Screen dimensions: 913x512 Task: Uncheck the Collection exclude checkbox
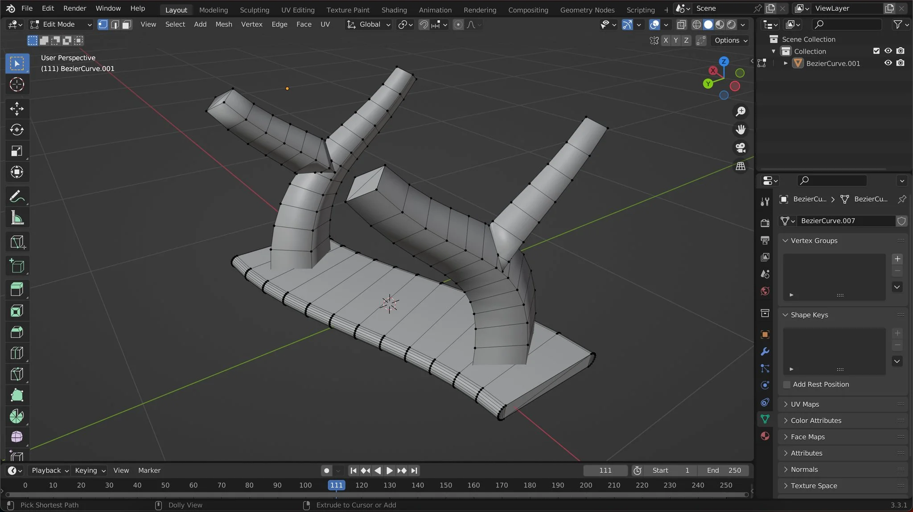click(x=876, y=51)
